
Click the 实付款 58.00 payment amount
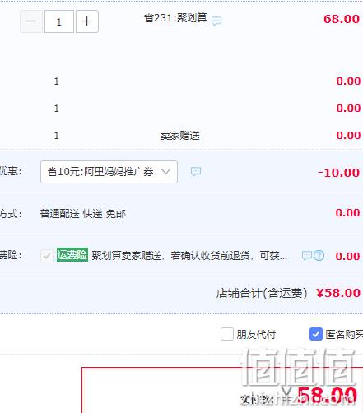tap(327, 396)
